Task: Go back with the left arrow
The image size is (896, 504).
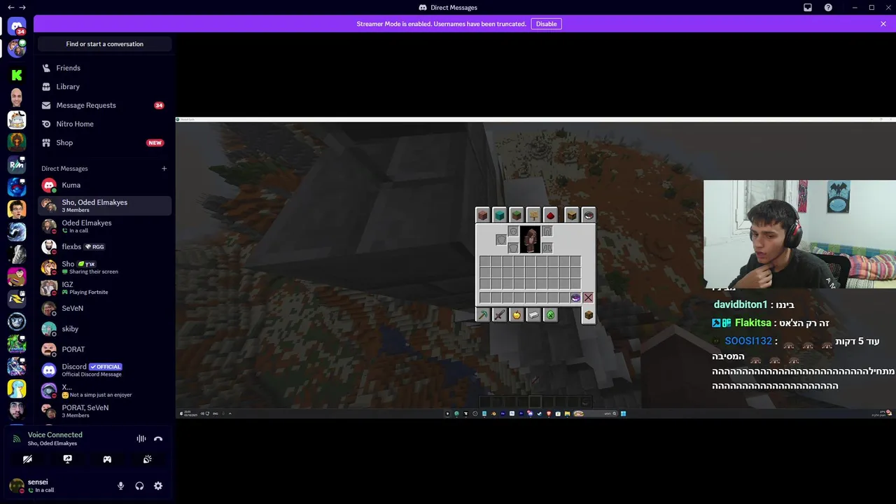Action: (10, 8)
